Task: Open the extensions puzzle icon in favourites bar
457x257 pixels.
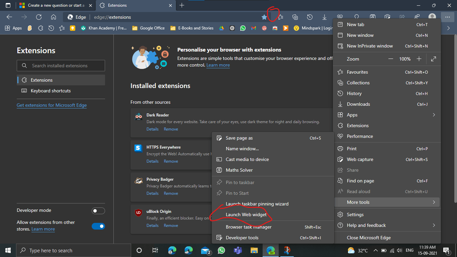Action: [40, 28]
